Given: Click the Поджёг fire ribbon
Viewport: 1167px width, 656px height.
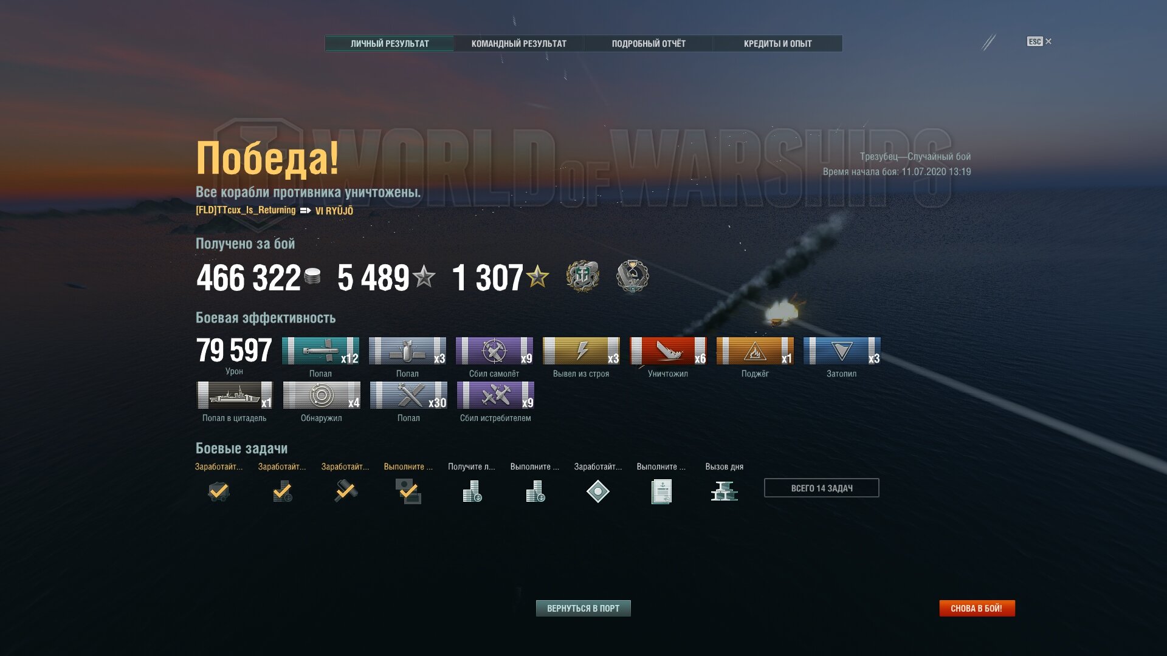Looking at the screenshot, I should point(755,351).
